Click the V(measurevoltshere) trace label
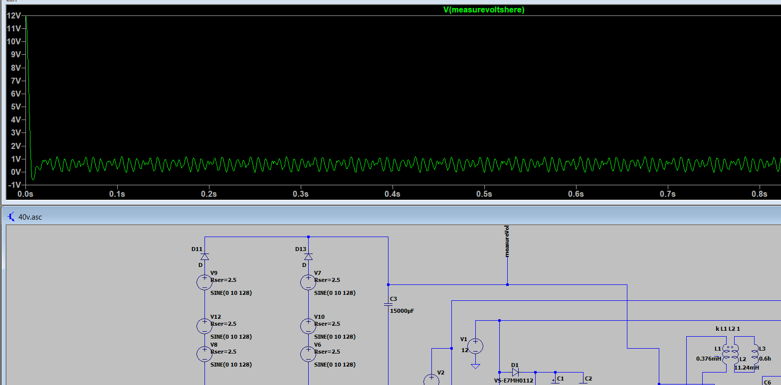The width and height of the screenshot is (781, 385). 484,9
